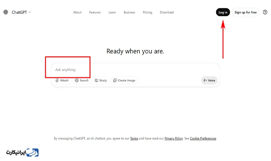Open the About menu item
The height and width of the screenshot is (161, 271).
click(x=77, y=12)
